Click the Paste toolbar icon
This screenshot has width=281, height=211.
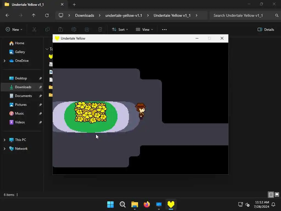61,30
